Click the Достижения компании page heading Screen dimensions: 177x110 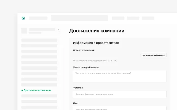97,31
